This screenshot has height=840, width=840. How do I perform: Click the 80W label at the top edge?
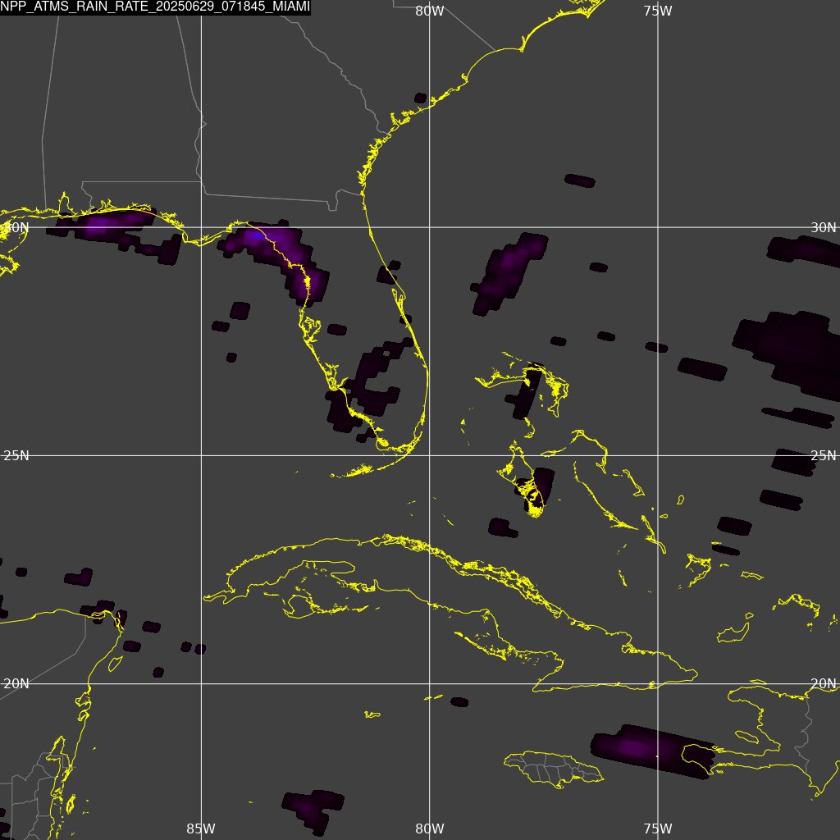tap(430, 11)
